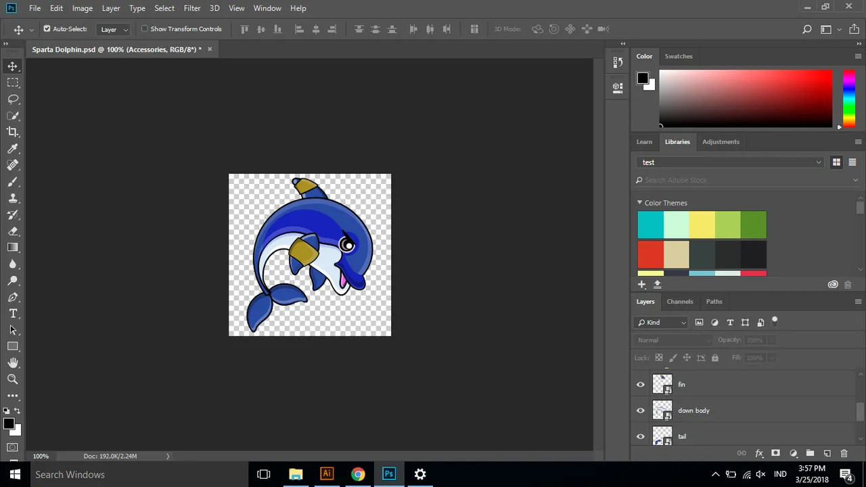Select the Pen tool
866x487 pixels.
click(13, 297)
